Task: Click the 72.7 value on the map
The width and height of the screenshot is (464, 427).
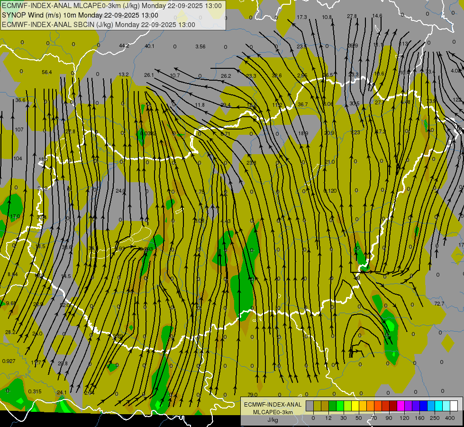Action: (439, 304)
